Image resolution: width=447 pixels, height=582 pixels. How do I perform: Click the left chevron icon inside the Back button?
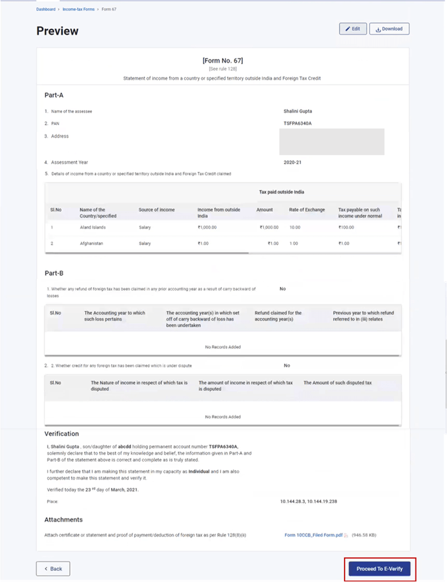[45, 568]
